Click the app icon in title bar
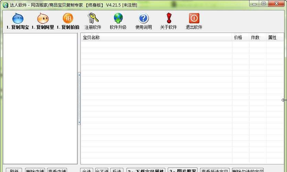This screenshot has width=287, height=172. [x=5, y=5]
